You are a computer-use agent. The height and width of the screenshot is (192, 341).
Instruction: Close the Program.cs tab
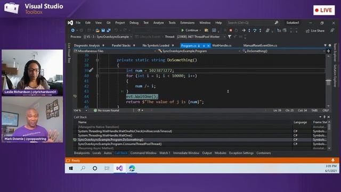(x=208, y=46)
